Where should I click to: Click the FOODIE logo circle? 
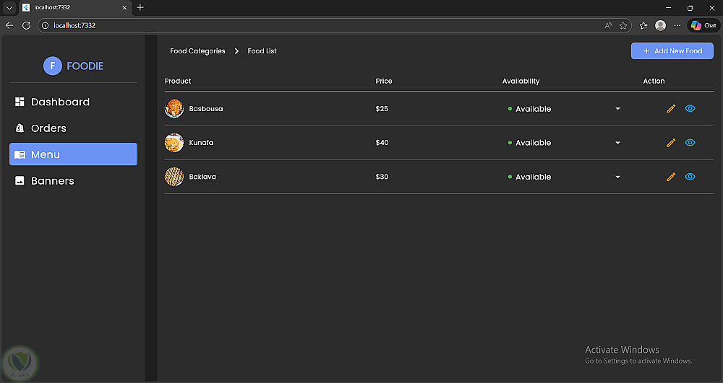pyautogui.click(x=53, y=66)
